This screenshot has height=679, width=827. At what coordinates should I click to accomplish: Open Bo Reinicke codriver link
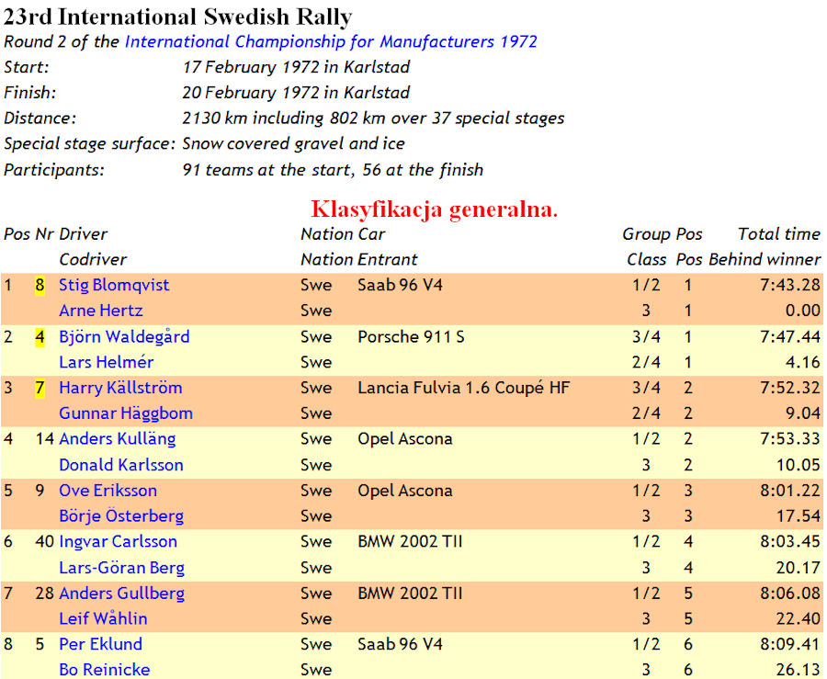coord(104,670)
